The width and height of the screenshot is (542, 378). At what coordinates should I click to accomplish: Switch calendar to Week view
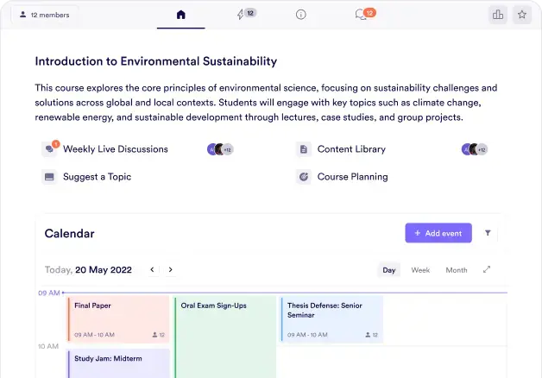click(420, 270)
